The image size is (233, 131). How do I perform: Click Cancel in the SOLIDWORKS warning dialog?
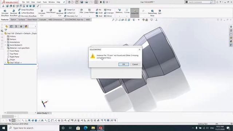pos(135,64)
